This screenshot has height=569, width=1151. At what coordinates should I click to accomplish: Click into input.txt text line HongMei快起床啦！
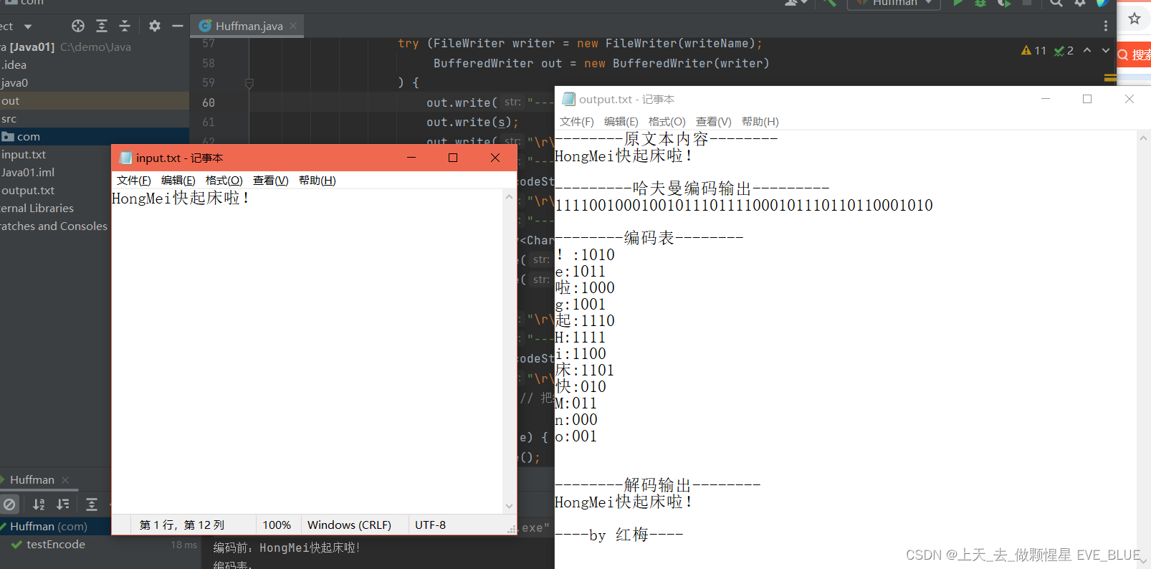tap(181, 199)
